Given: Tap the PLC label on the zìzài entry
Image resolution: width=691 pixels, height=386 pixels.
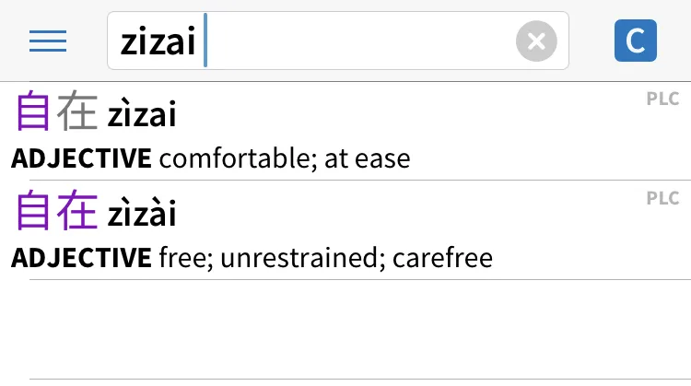Looking at the screenshot, I should (x=662, y=198).
